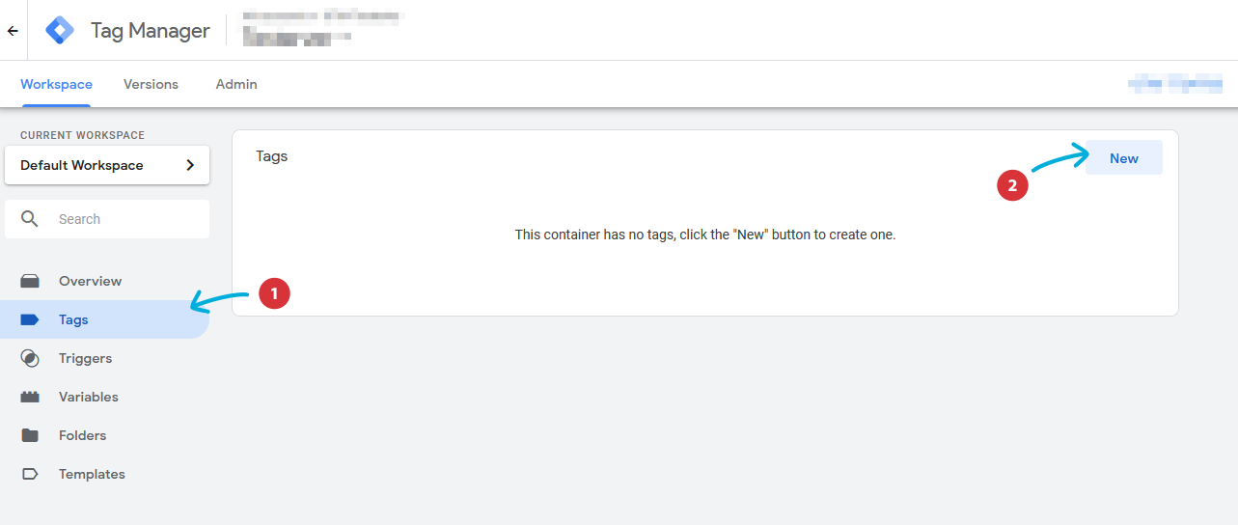Screen dimensions: 1238x525
Task: Click the back arrow icon
Action: click(13, 31)
